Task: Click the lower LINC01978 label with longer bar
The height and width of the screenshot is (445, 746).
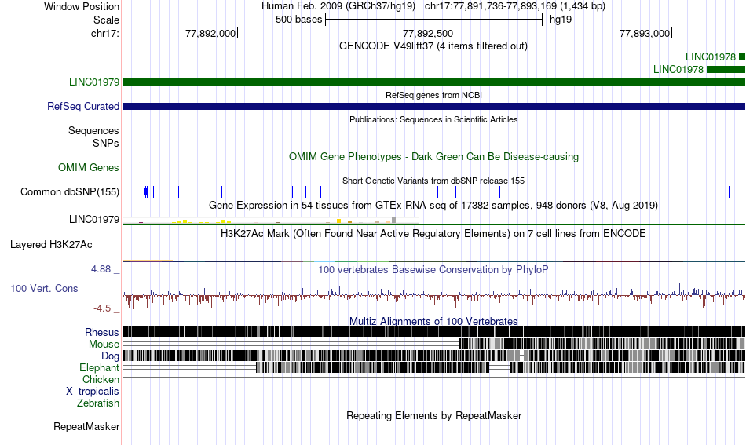Action: click(678, 69)
